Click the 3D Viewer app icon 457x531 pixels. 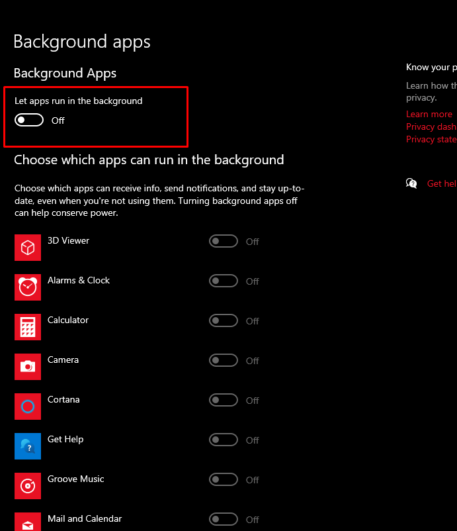click(28, 248)
